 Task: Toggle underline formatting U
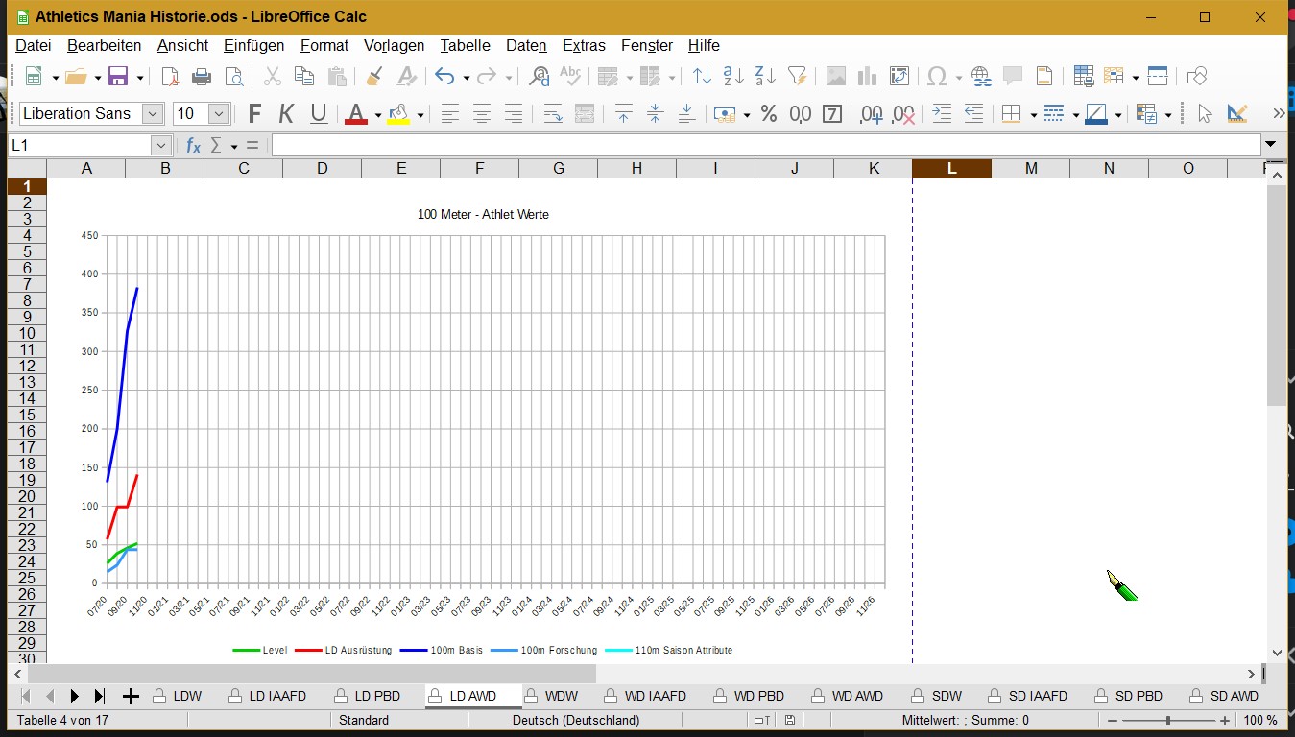pyautogui.click(x=319, y=114)
